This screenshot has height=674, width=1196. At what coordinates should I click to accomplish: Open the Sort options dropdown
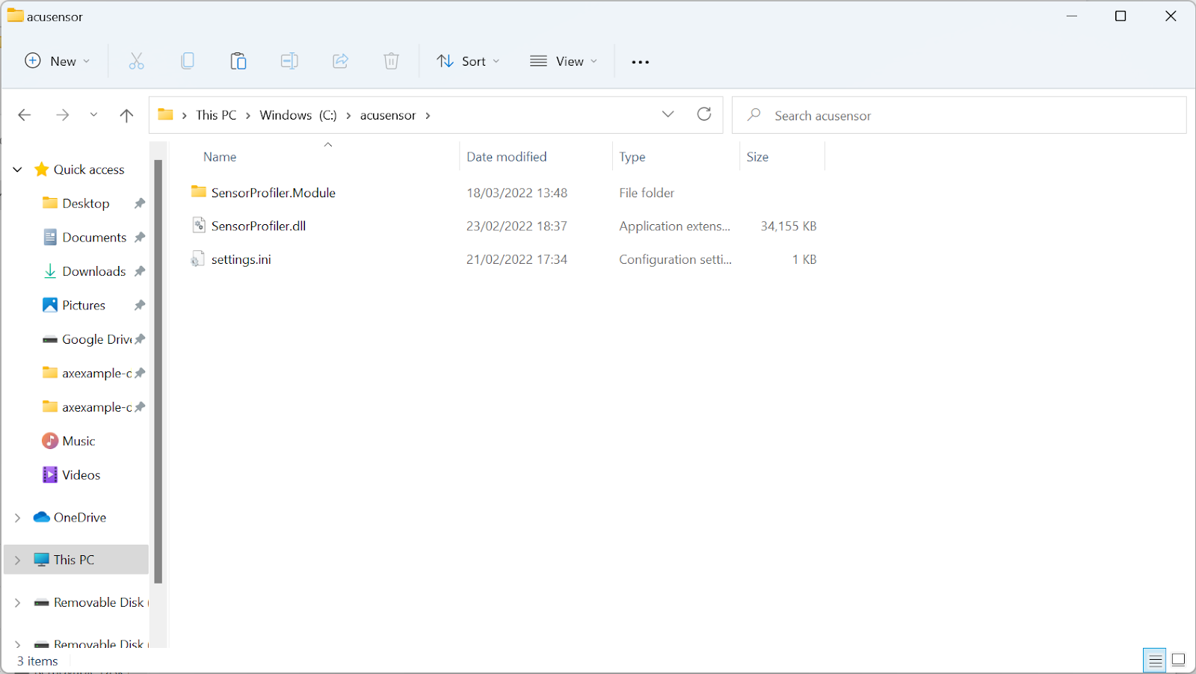(468, 61)
